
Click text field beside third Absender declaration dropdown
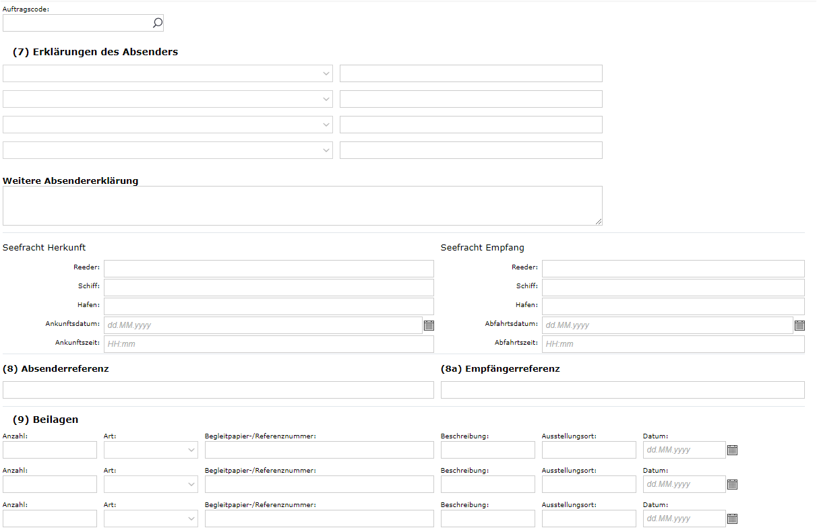(x=471, y=125)
